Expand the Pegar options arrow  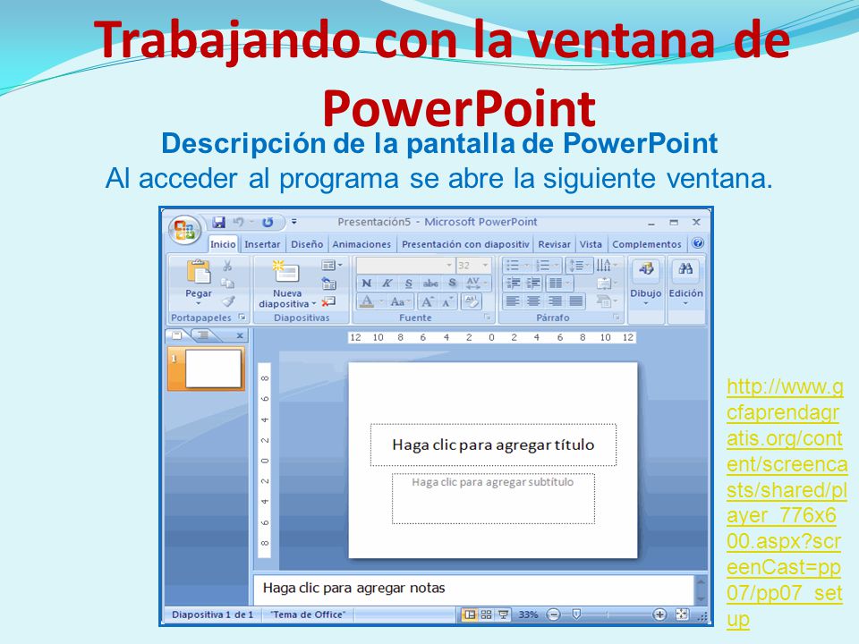tap(199, 303)
